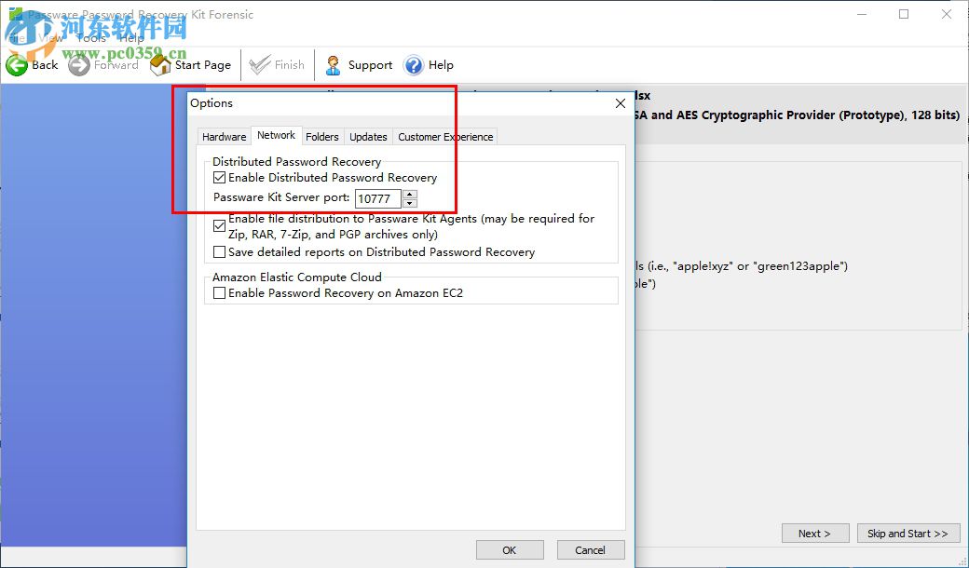Decrease the server port with the down arrow
The image size is (969, 568).
click(410, 203)
